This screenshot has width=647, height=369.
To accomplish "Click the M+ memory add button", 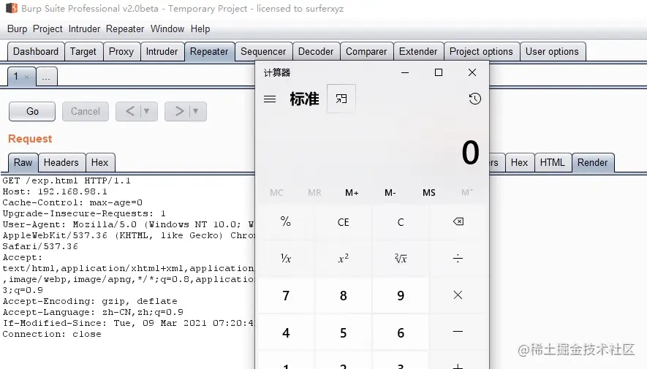I will click(x=352, y=193).
